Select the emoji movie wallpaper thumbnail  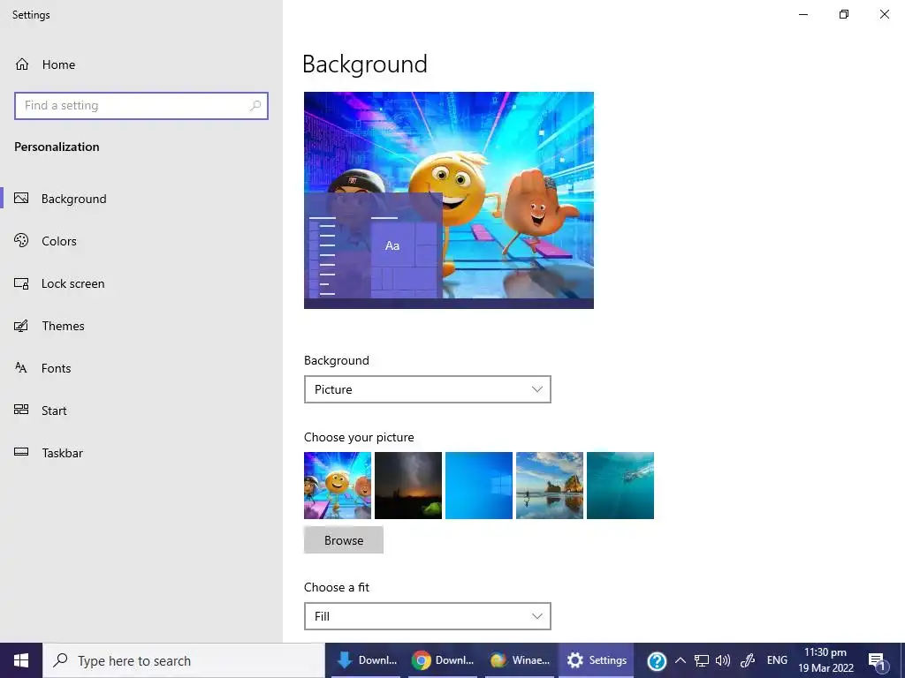click(x=338, y=486)
